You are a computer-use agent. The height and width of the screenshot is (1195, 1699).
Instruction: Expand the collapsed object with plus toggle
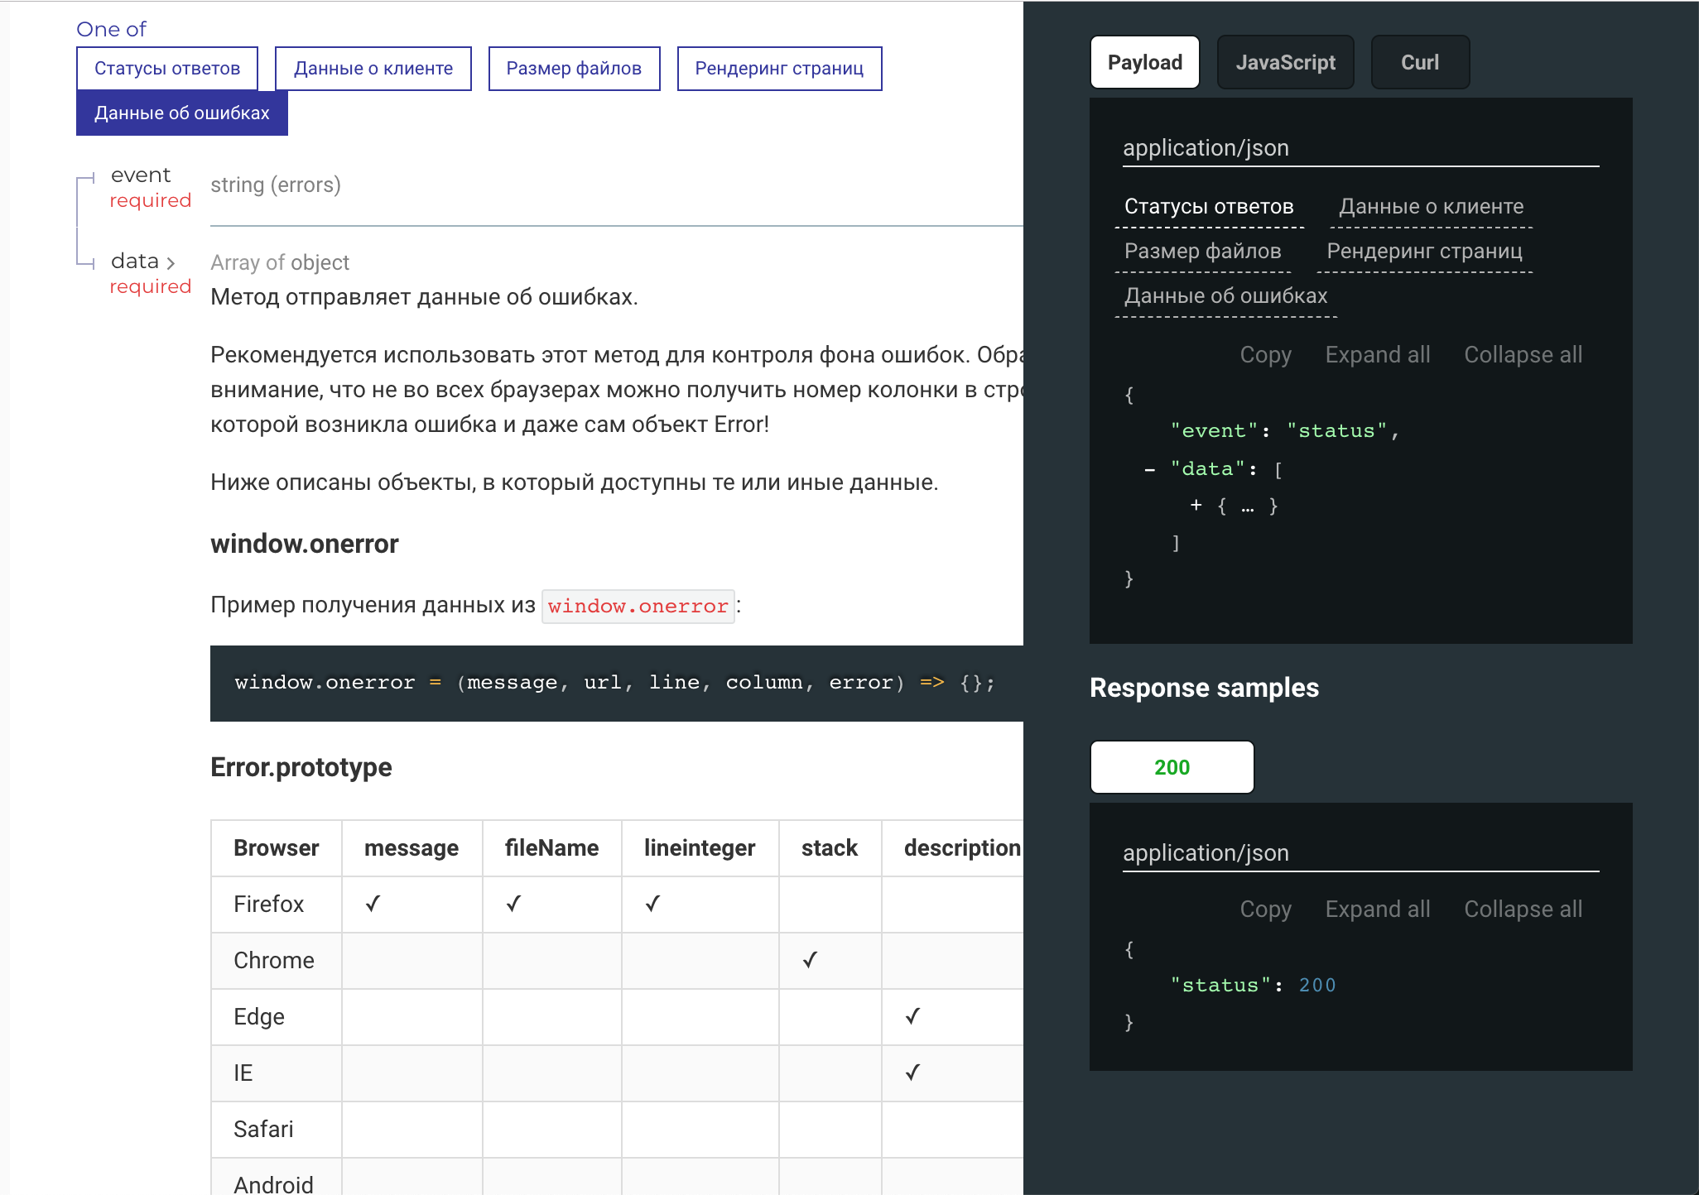coord(1196,505)
